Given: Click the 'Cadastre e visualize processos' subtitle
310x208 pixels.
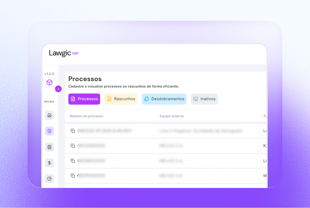Looking at the screenshot, I should tap(124, 86).
